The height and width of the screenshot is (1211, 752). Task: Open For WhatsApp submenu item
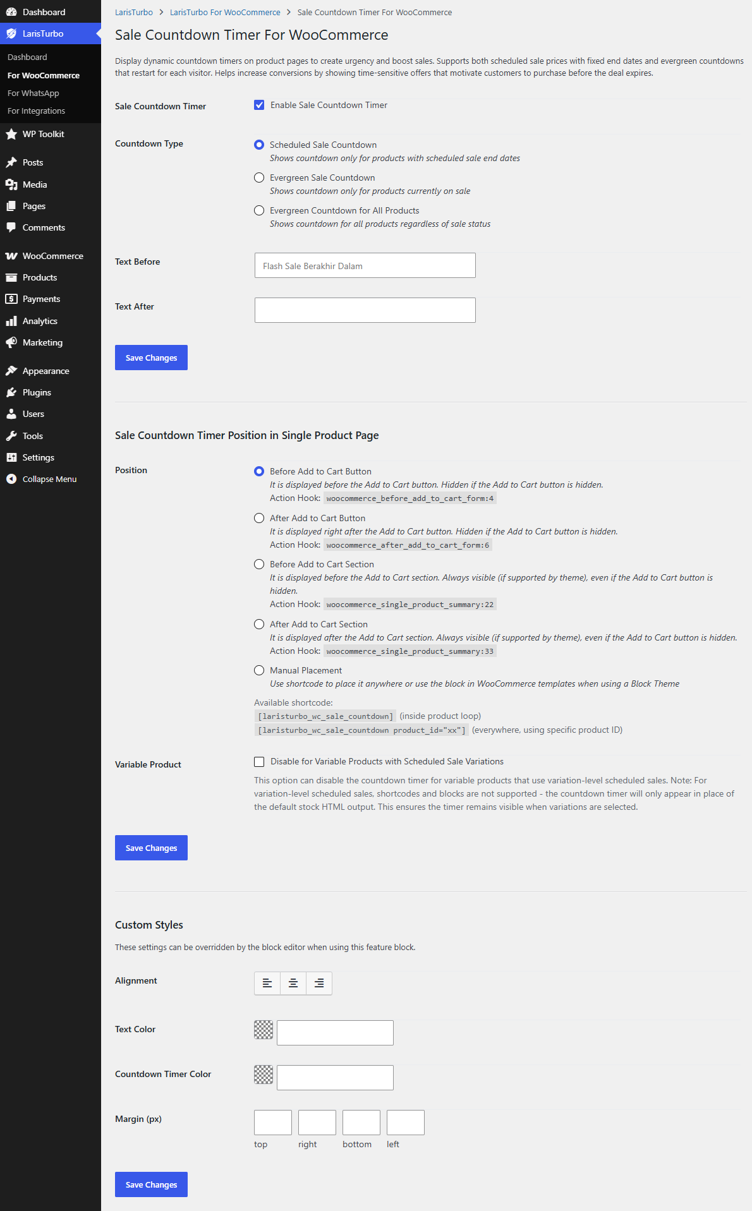click(x=33, y=93)
